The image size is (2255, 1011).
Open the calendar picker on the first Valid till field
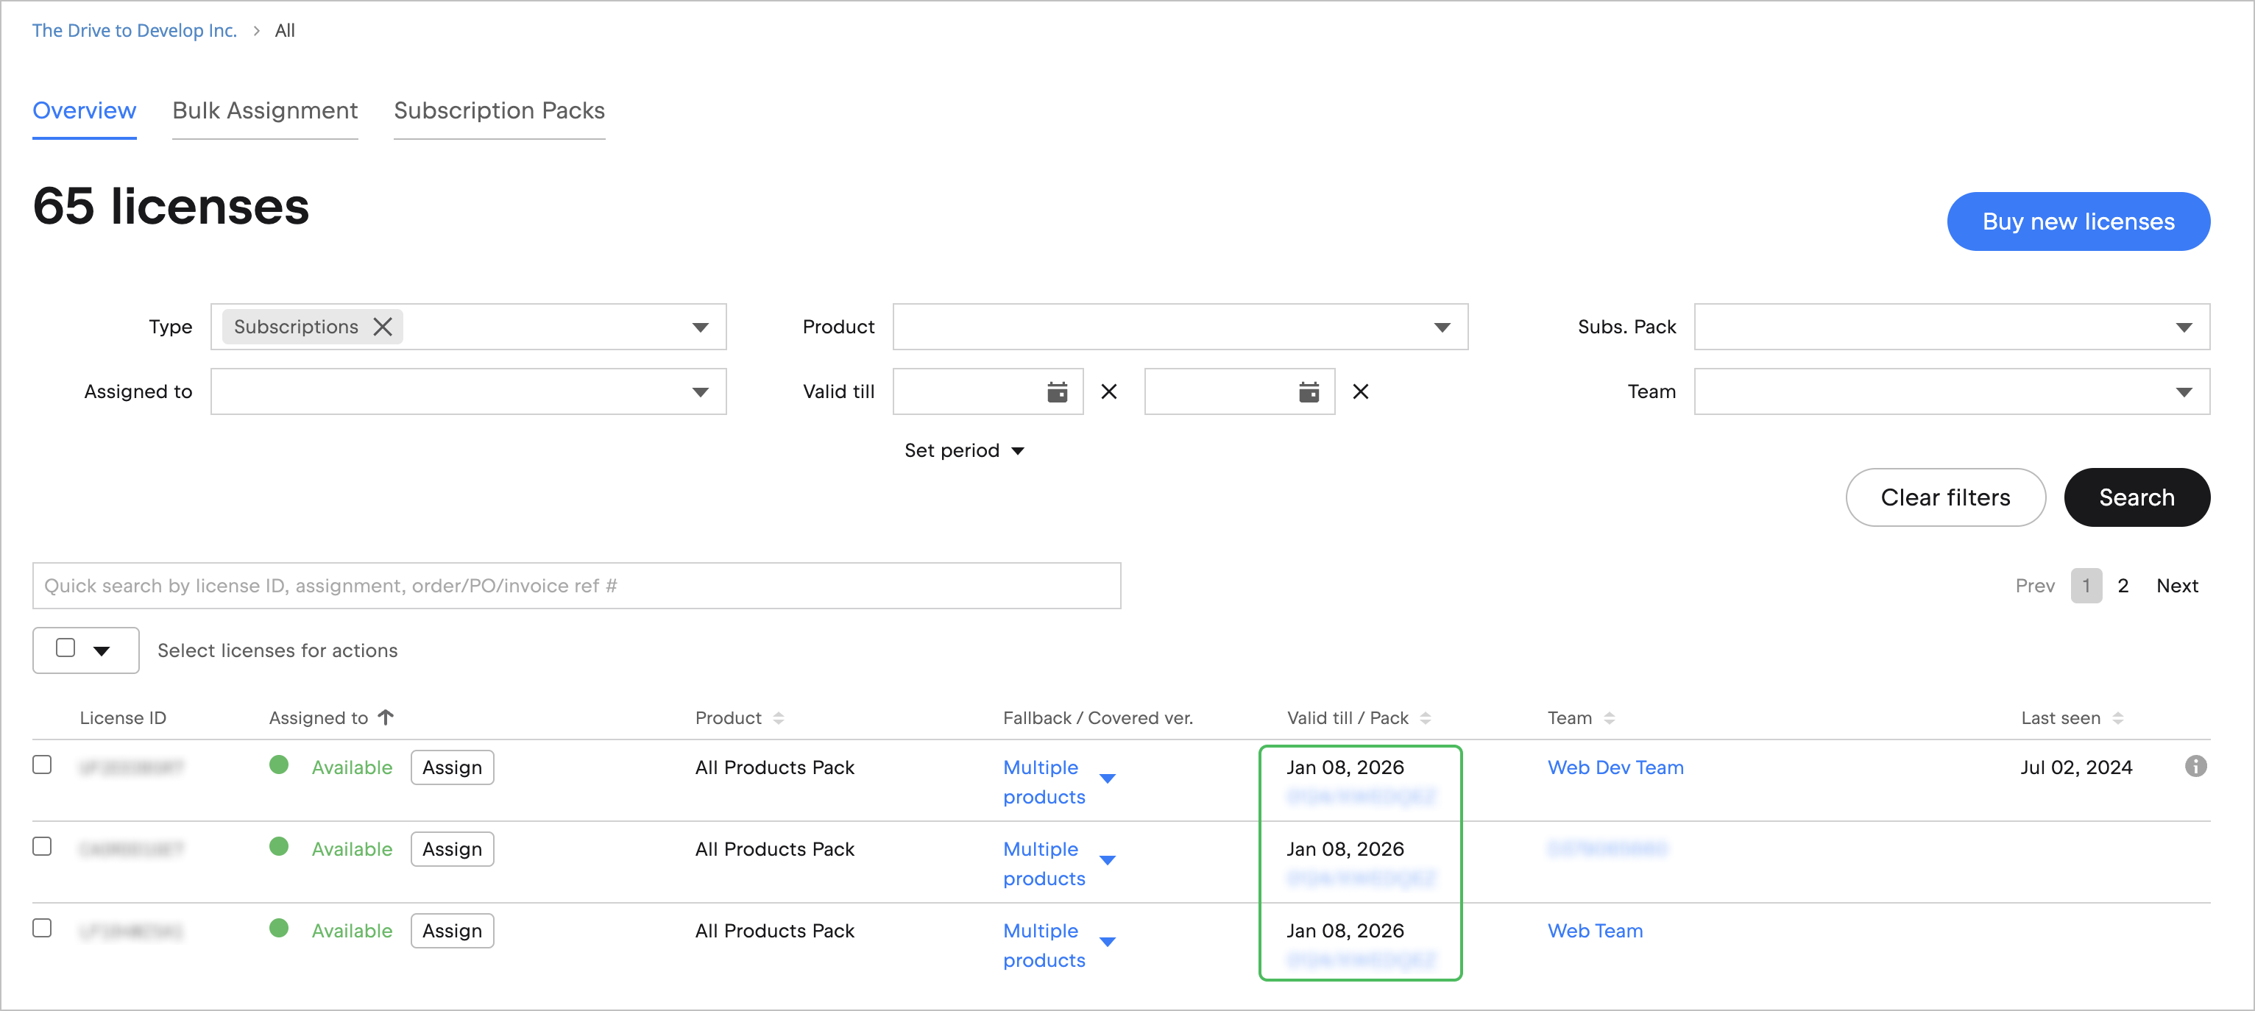1057,391
